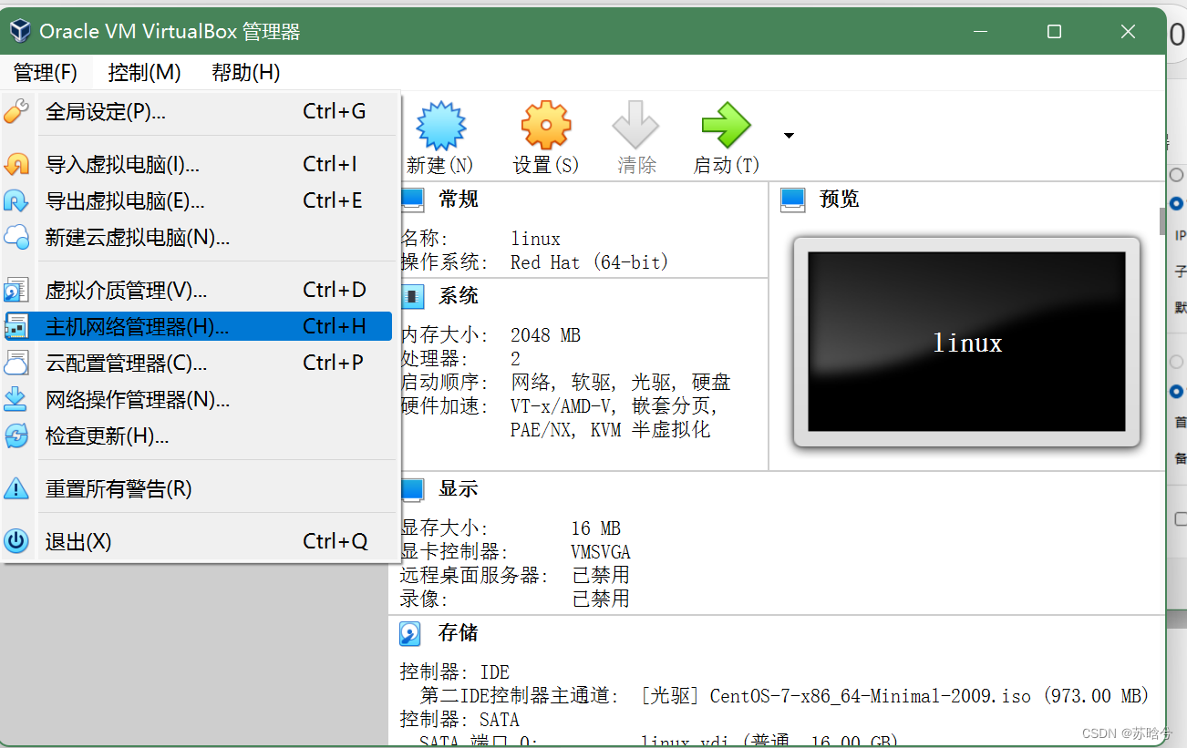The width and height of the screenshot is (1187, 748).
Task: Click the 新建(N) starburst toolbar icon
Action: click(441, 126)
